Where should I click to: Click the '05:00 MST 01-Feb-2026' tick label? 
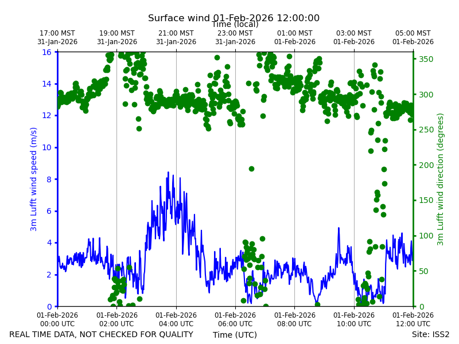[413, 37]
